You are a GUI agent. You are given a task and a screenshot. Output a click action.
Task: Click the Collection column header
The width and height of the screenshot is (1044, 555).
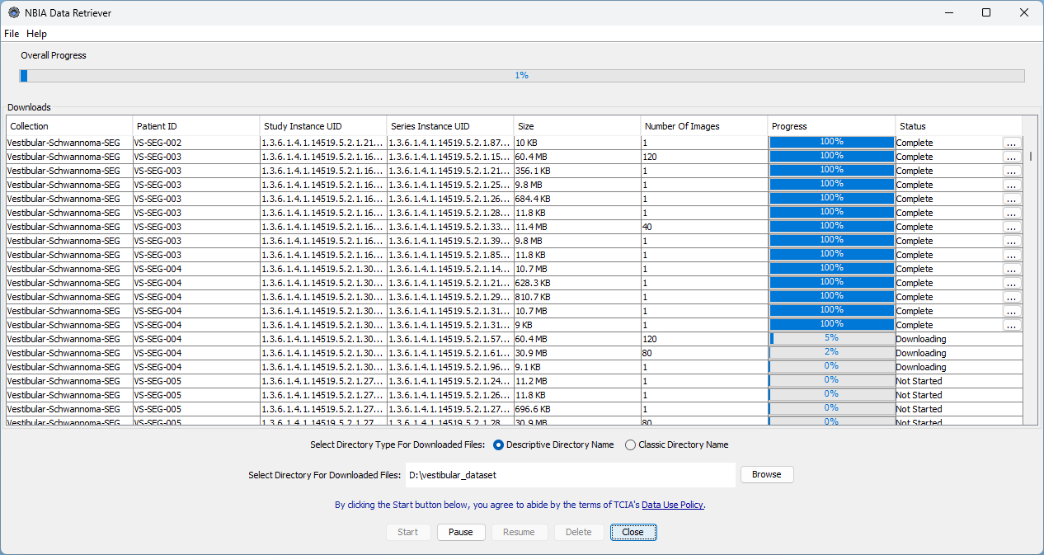point(69,126)
